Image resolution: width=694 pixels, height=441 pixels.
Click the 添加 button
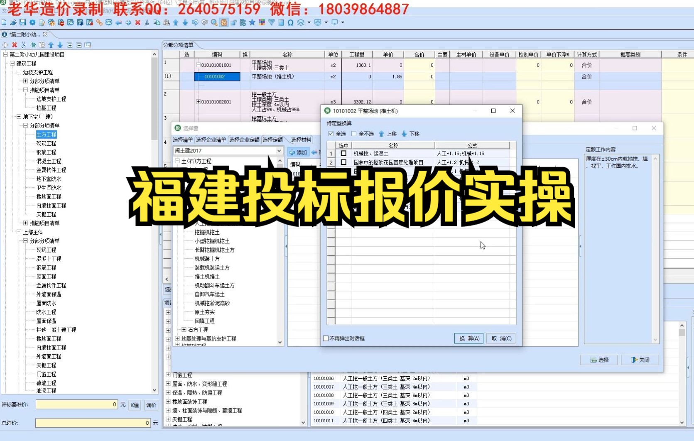(x=298, y=152)
